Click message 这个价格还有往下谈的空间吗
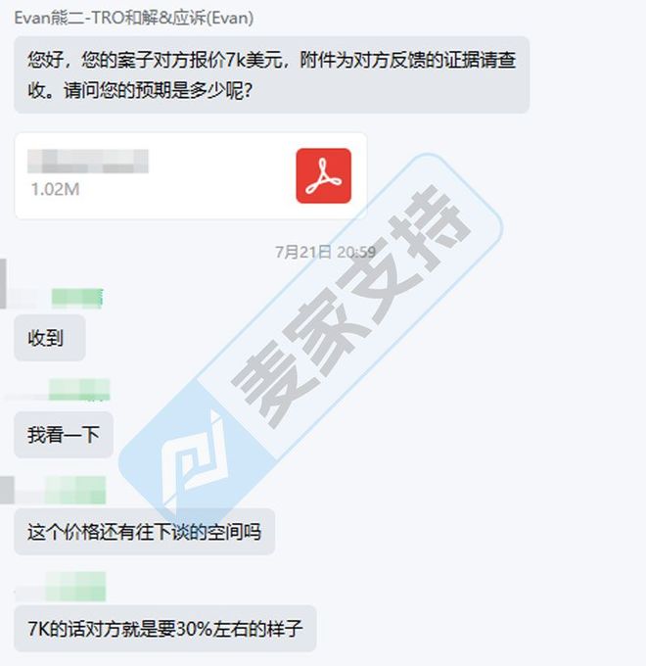Viewport: 646px width, 666px height. (x=144, y=532)
